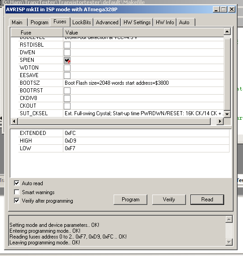Enable the CKOUT fuse checkbox
243x256 pixels.
click(x=67, y=106)
